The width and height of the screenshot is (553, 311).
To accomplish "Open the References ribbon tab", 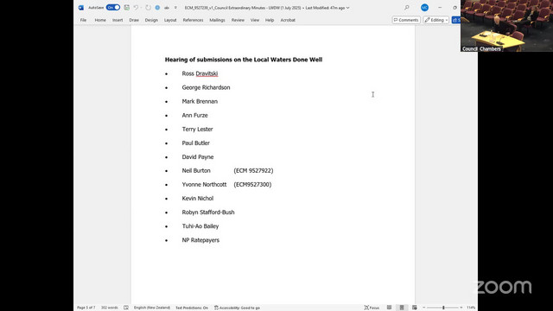I will click(193, 20).
